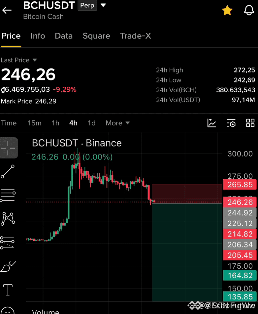Screen dimensions: 258x314
Task: Toggle the favorite star for BCHUSDT
Action: tap(227, 10)
